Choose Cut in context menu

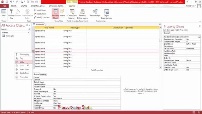click(24, 58)
